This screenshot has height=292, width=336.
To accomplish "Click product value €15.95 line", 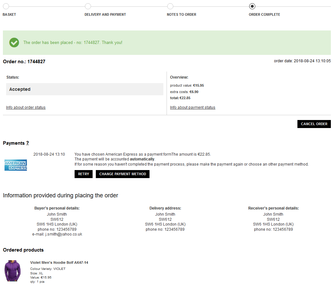I will point(187,86).
